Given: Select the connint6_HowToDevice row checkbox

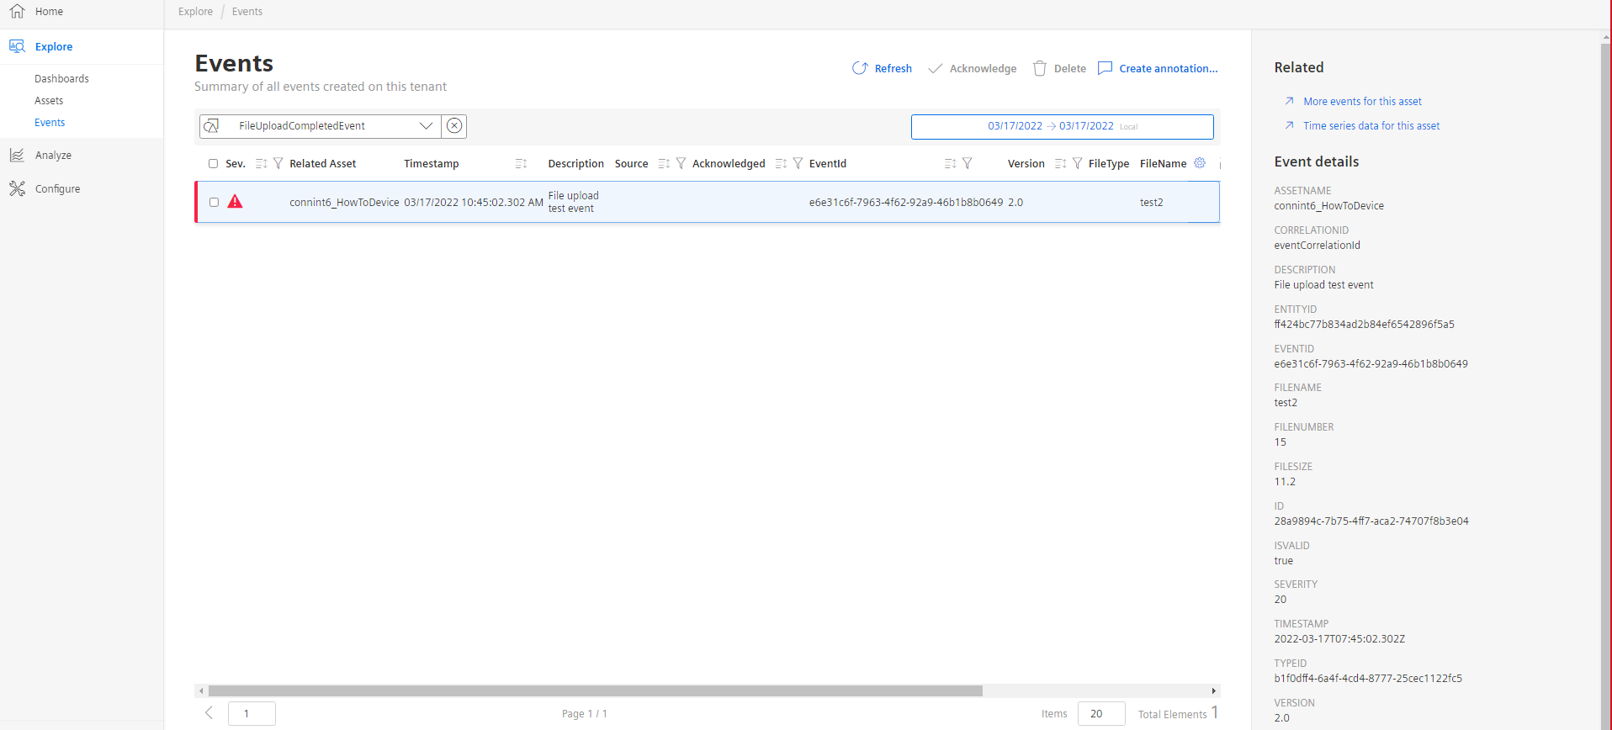Looking at the screenshot, I should 214,203.
